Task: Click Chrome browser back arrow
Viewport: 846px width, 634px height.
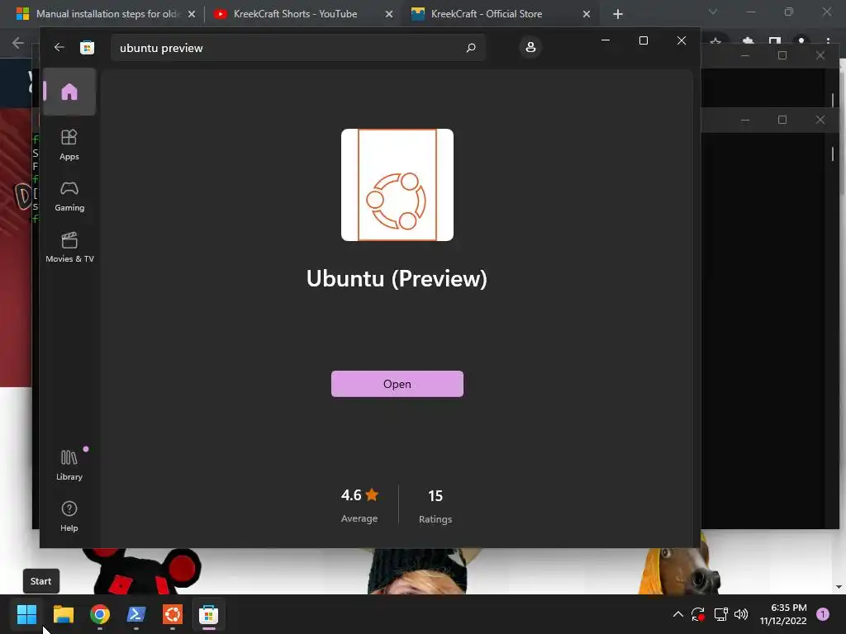Action: tap(18, 43)
